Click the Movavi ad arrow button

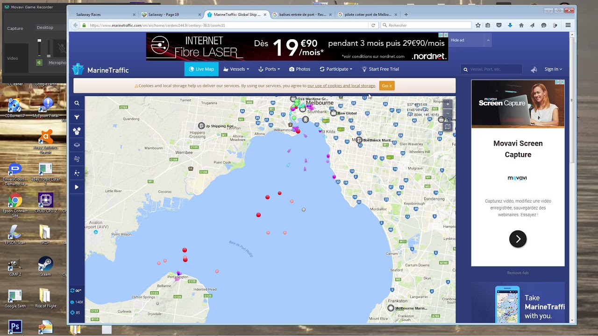click(x=518, y=239)
